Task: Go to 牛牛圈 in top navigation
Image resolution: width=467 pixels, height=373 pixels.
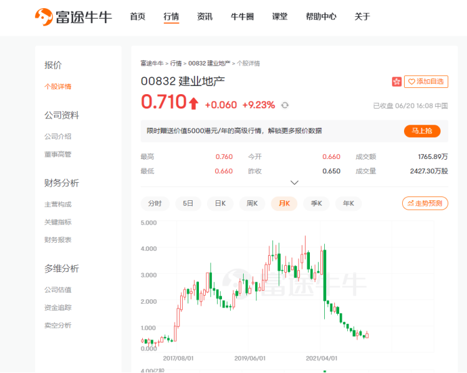Action: coord(242,17)
